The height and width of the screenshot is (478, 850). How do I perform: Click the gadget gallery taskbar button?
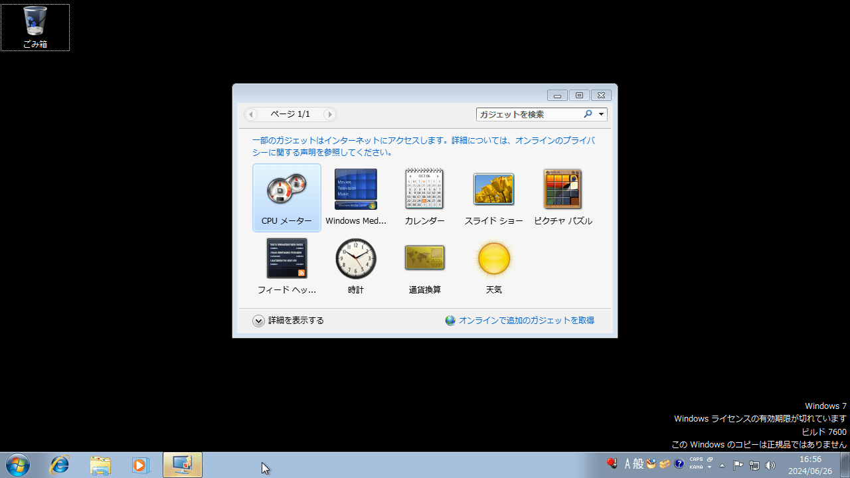tap(183, 465)
